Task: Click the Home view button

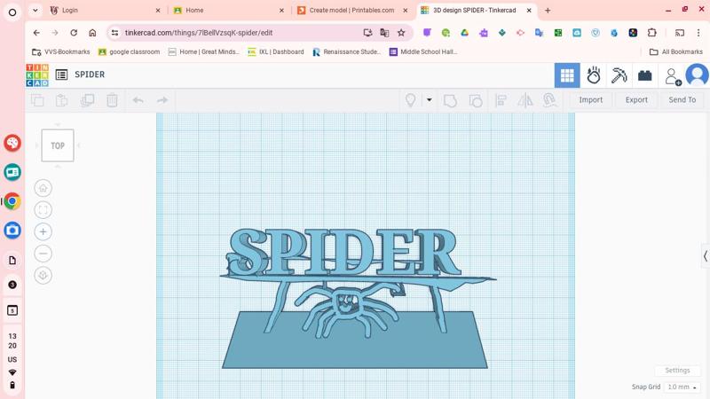Action: [x=43, y=188]
